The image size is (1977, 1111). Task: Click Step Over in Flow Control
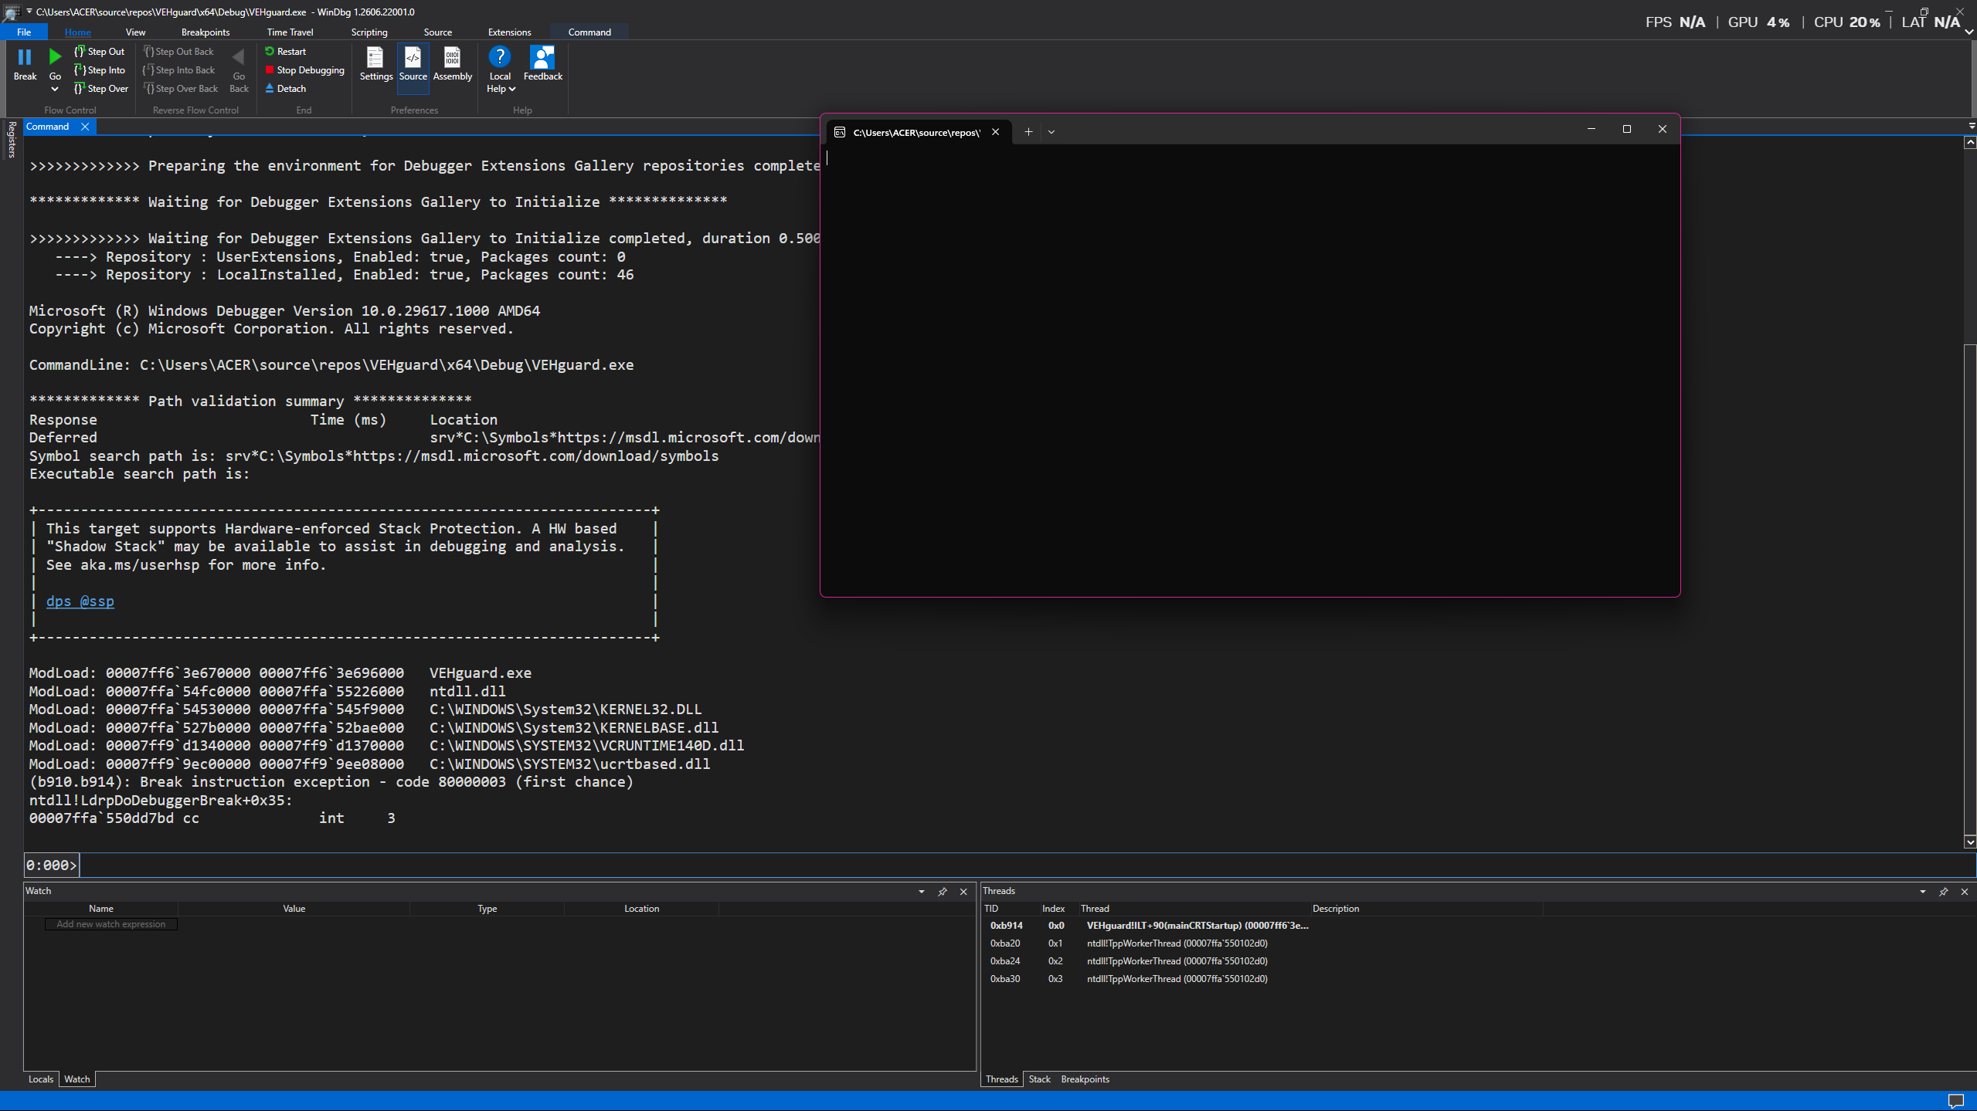tap(100, 89)
